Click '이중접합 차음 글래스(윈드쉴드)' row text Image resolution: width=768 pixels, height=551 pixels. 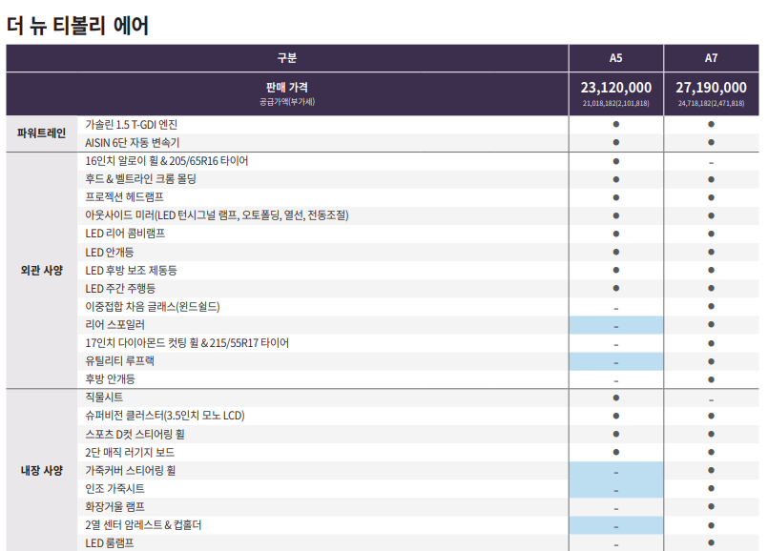pos(153,307)
